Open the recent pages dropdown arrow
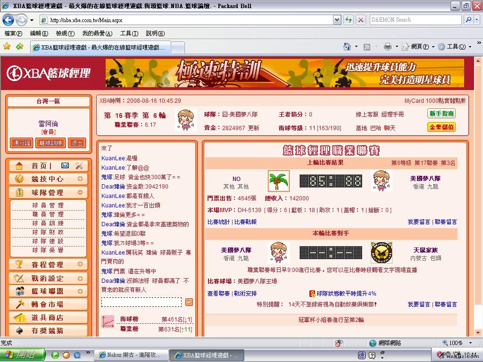Screen dimensions: 483x362 32,20
